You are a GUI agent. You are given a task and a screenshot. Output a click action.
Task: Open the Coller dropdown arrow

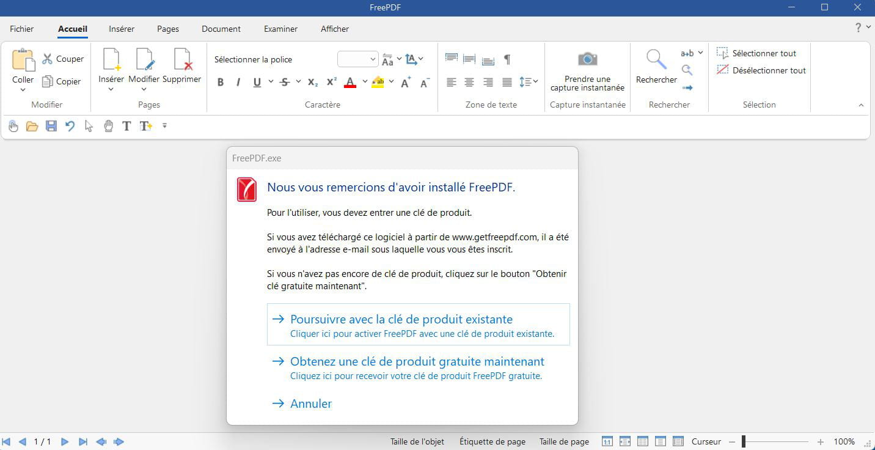[23, 90]
